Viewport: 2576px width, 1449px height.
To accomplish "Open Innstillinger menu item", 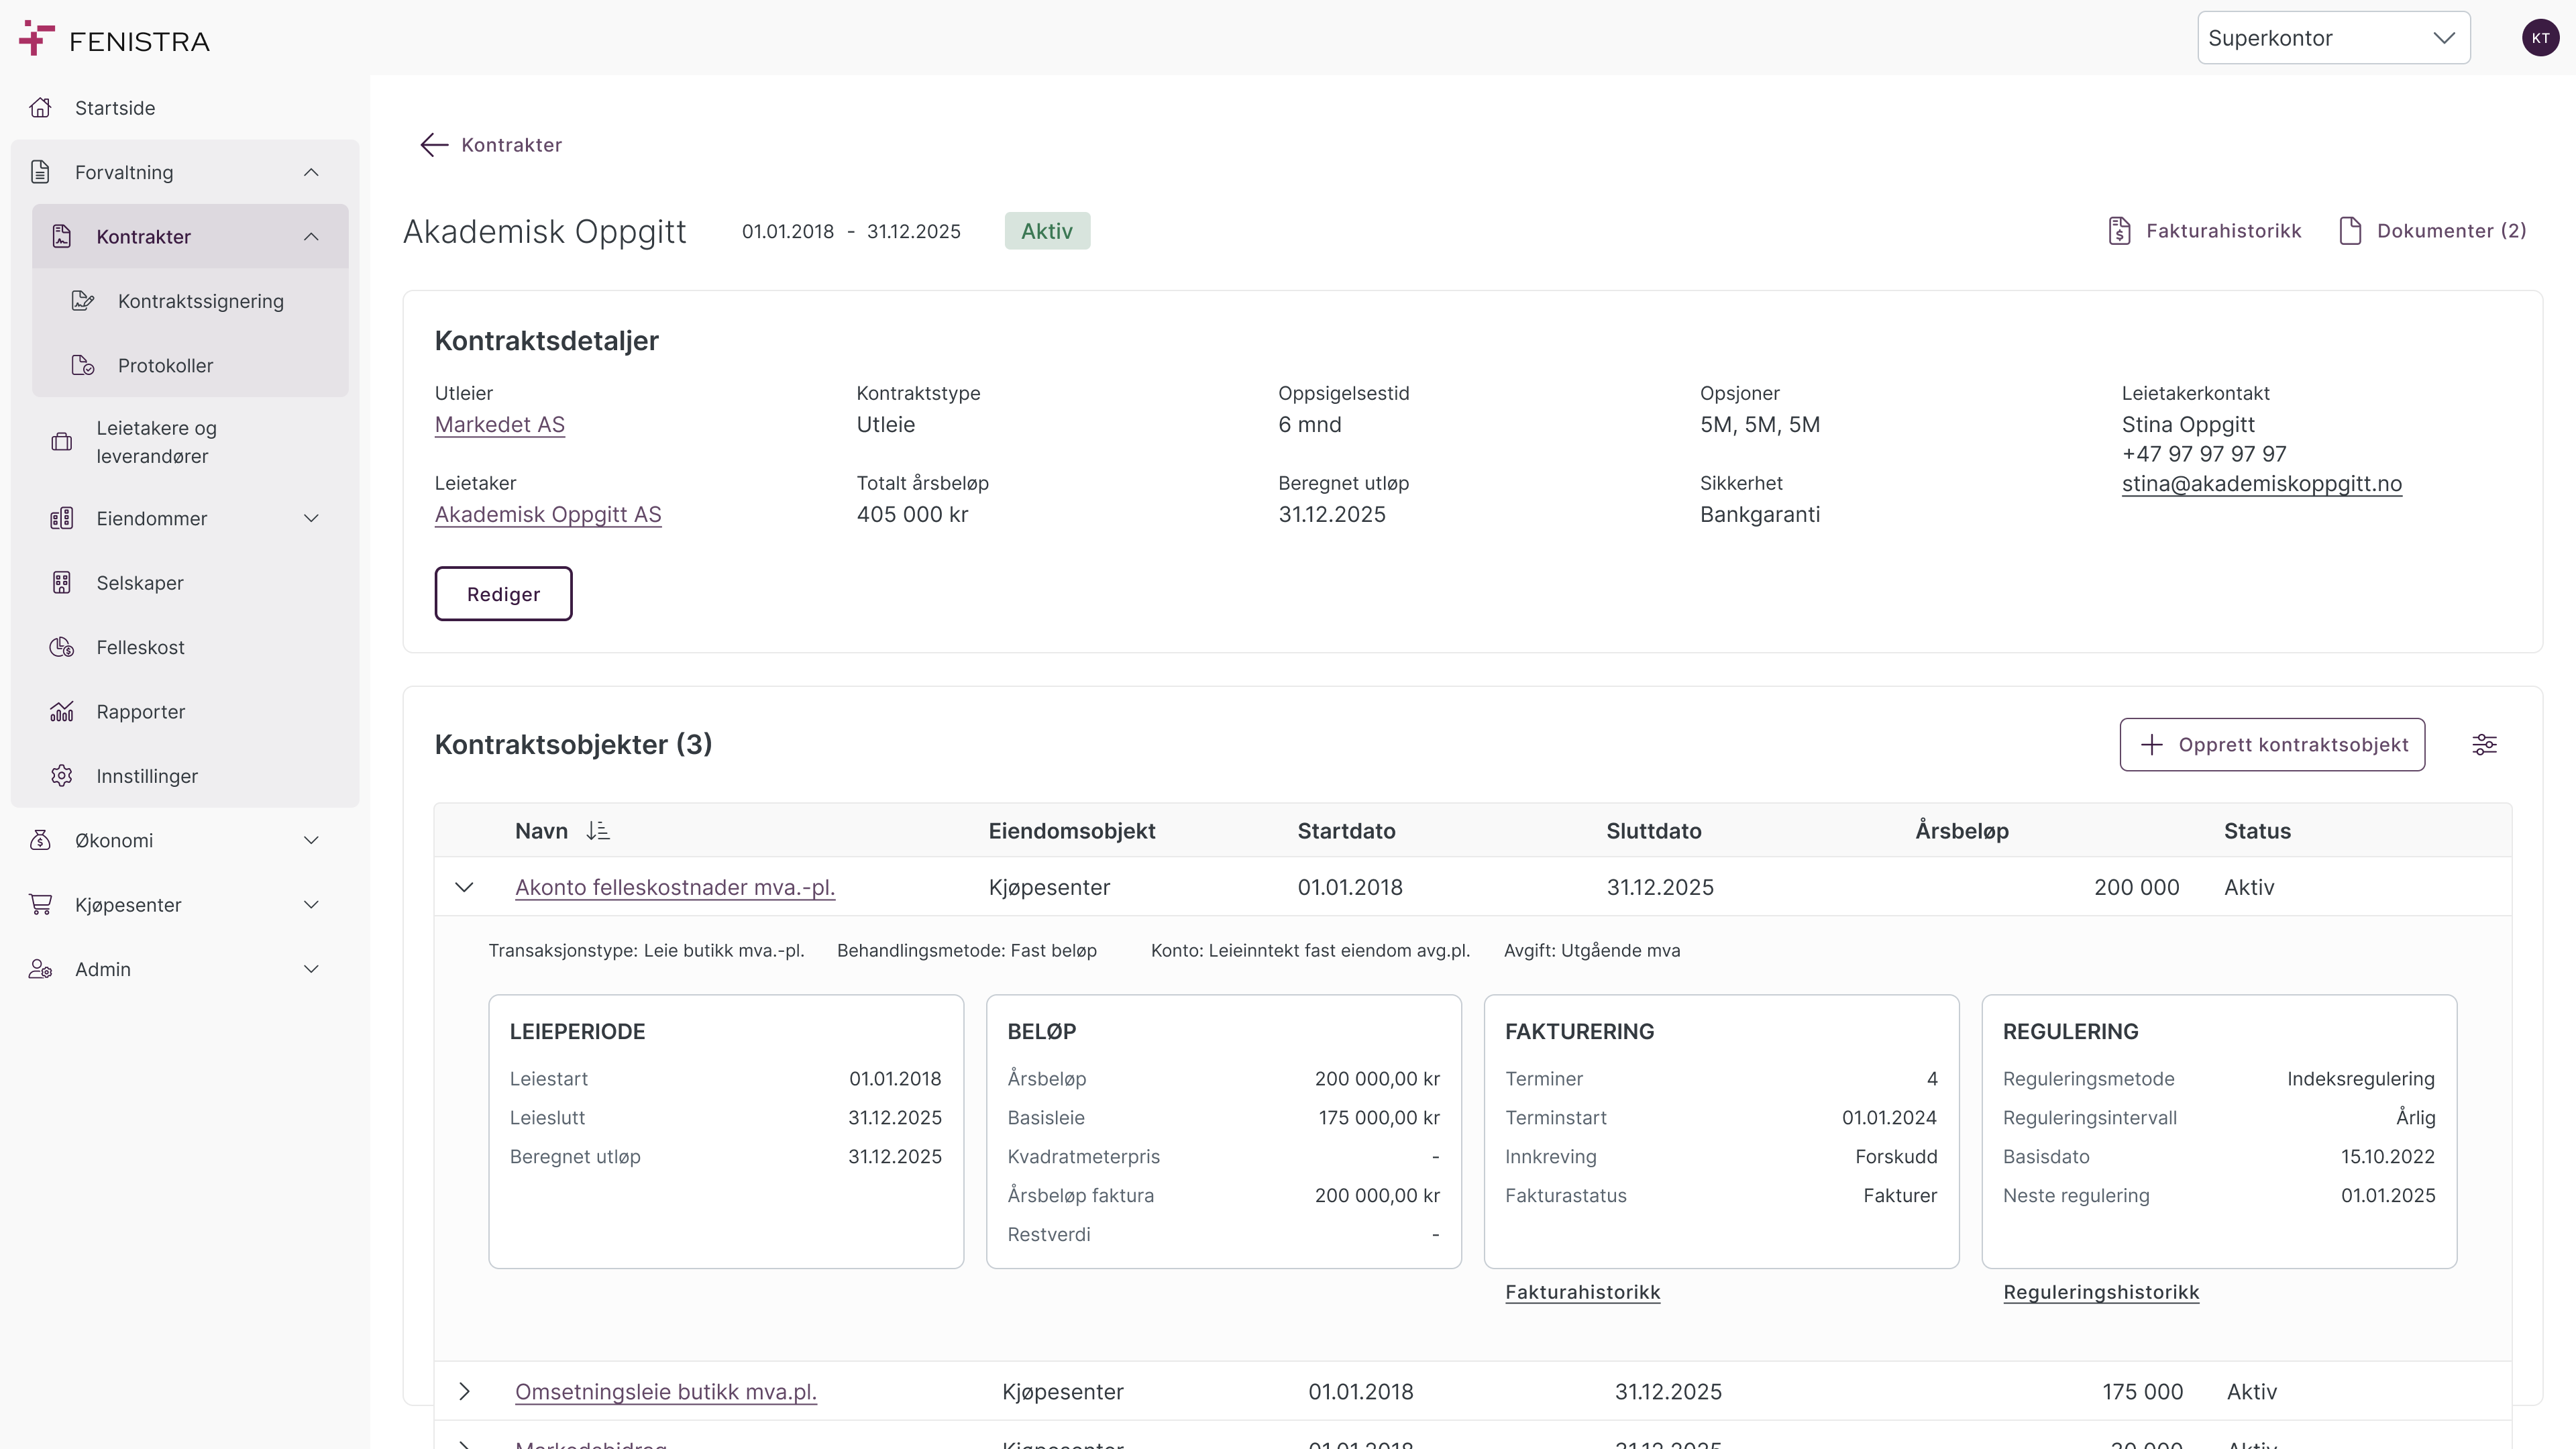I will (147, 776).
